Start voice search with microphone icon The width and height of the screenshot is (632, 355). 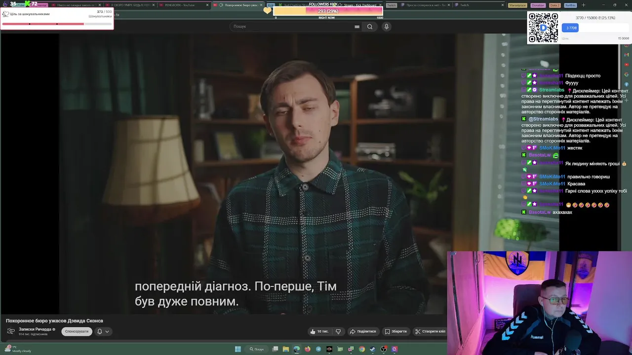pos(387,27)
